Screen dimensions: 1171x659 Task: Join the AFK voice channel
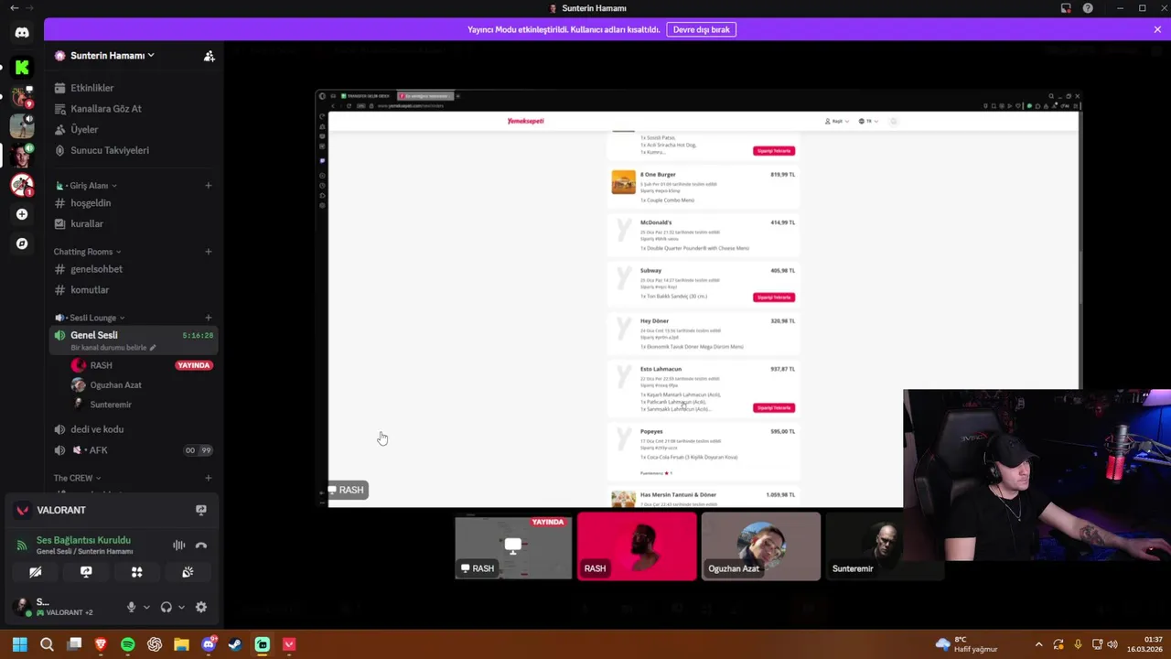[x=134, y=450]
